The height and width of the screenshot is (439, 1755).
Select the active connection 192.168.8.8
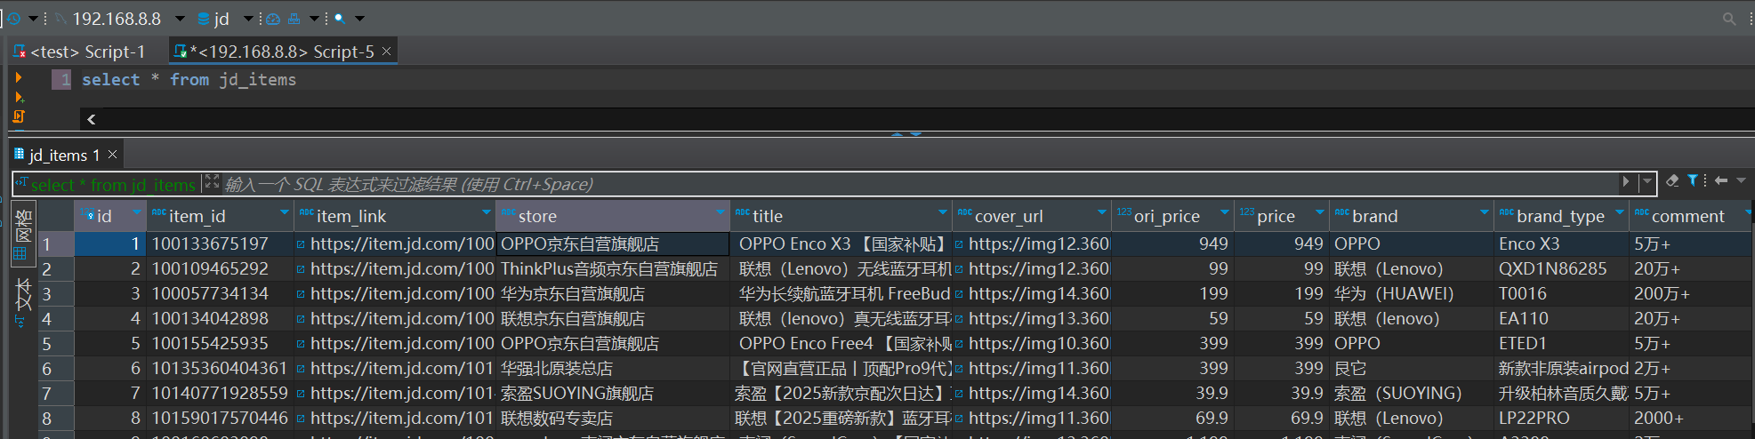click(x=117, y=18)
